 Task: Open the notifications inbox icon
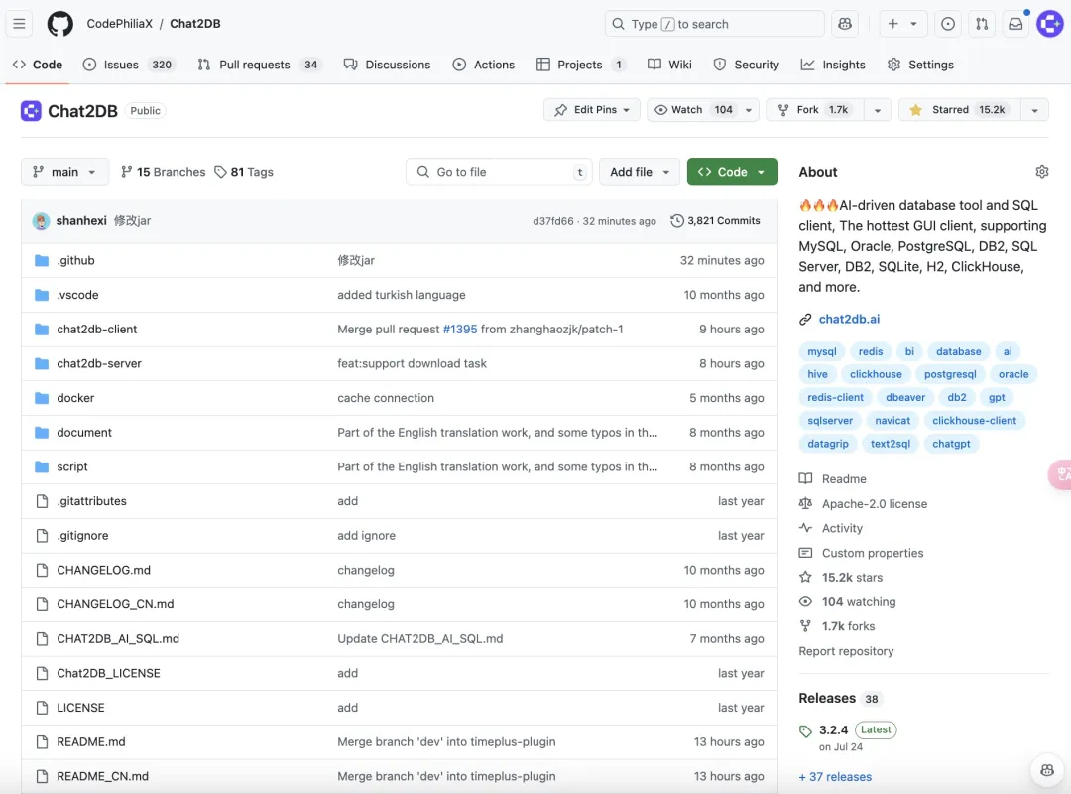(1015, 24)
